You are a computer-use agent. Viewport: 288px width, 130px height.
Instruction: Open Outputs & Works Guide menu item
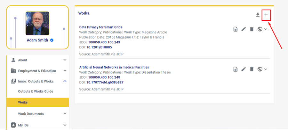tap(36, 91)
